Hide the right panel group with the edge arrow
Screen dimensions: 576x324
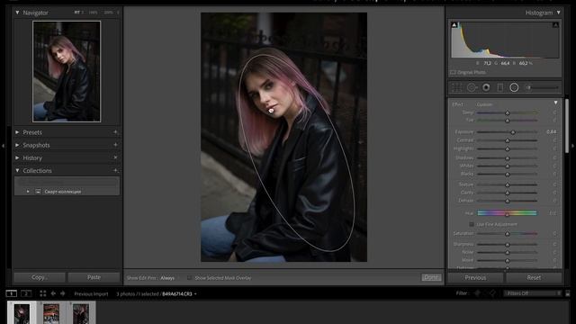click(573, 146)
